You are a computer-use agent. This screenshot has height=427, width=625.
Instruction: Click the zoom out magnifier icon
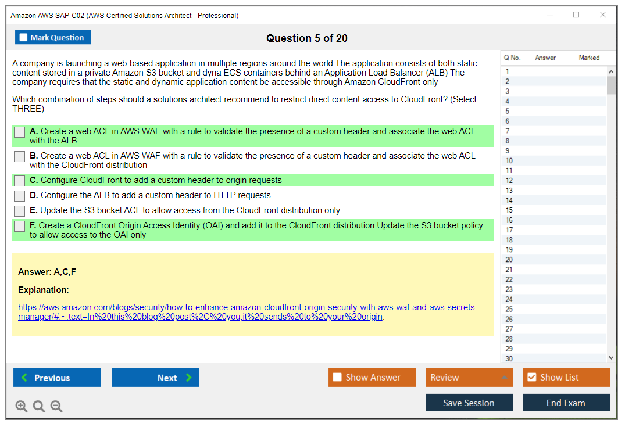(56, 407)
